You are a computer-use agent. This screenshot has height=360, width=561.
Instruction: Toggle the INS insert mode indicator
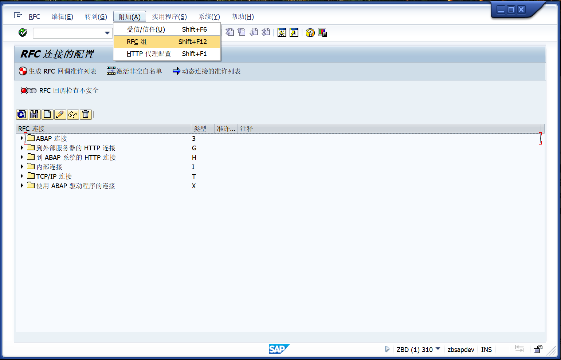(x=486, y=350)
